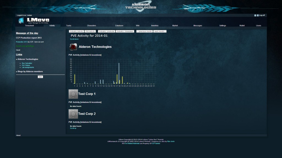Screen dimensions: 282x158
Task: Open the Rixx Javix footer link
Action: [x=171, y=141]
